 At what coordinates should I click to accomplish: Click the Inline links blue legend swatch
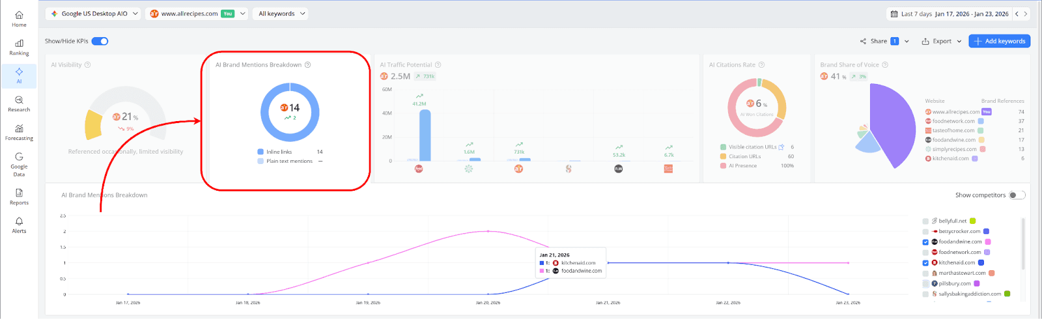point(260,152)
